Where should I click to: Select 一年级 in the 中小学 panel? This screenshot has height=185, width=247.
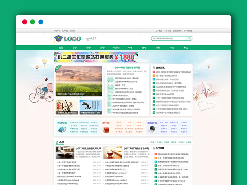pyautogui.click(x=119, y=122)
